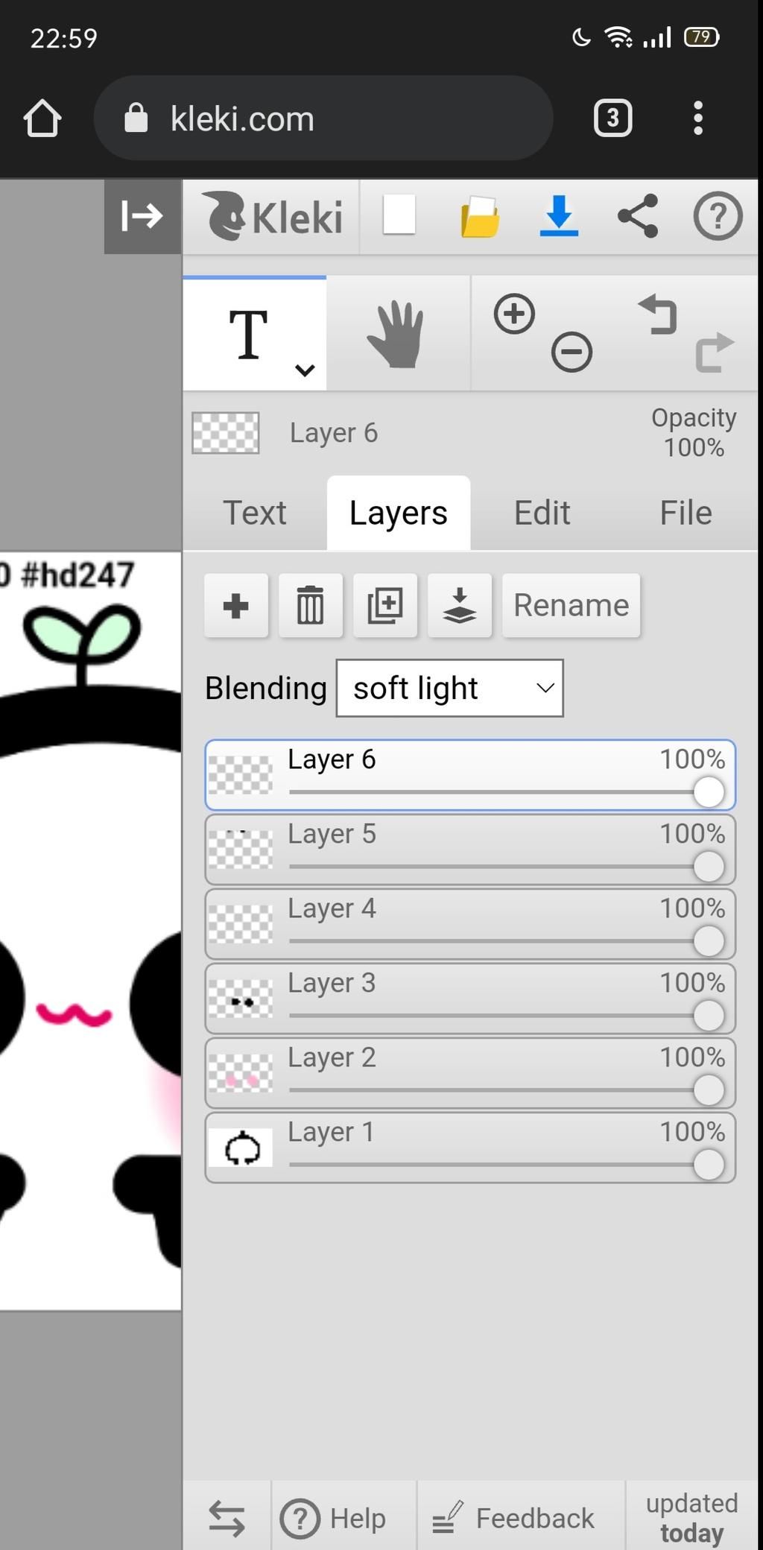Toggle the panel side swap arrows
This screenshot has width=763, height=1550.
pos(227,1518)
